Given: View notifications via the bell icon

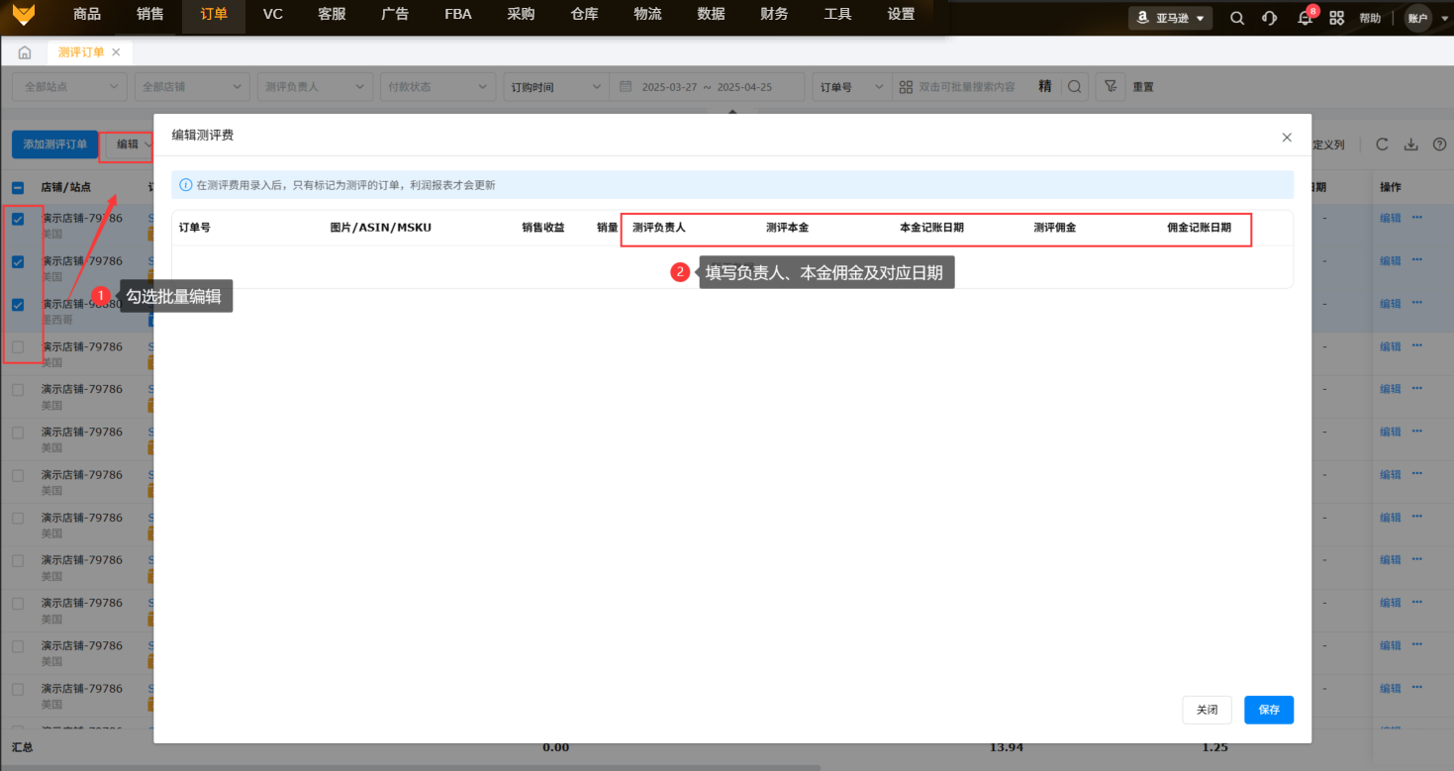Looking at the screenshot, I should 1305,18.
